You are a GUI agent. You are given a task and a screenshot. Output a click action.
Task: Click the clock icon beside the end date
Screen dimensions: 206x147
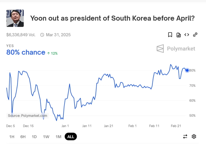(42, 35)
